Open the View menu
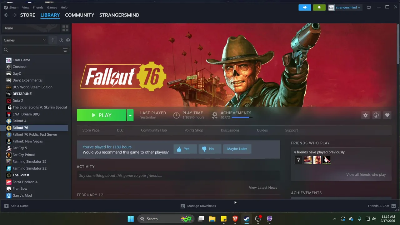 click(x=26, y=7)
